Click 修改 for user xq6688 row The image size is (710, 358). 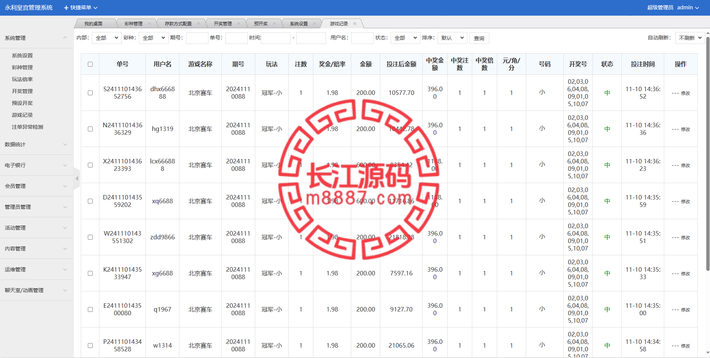(685, 201)
